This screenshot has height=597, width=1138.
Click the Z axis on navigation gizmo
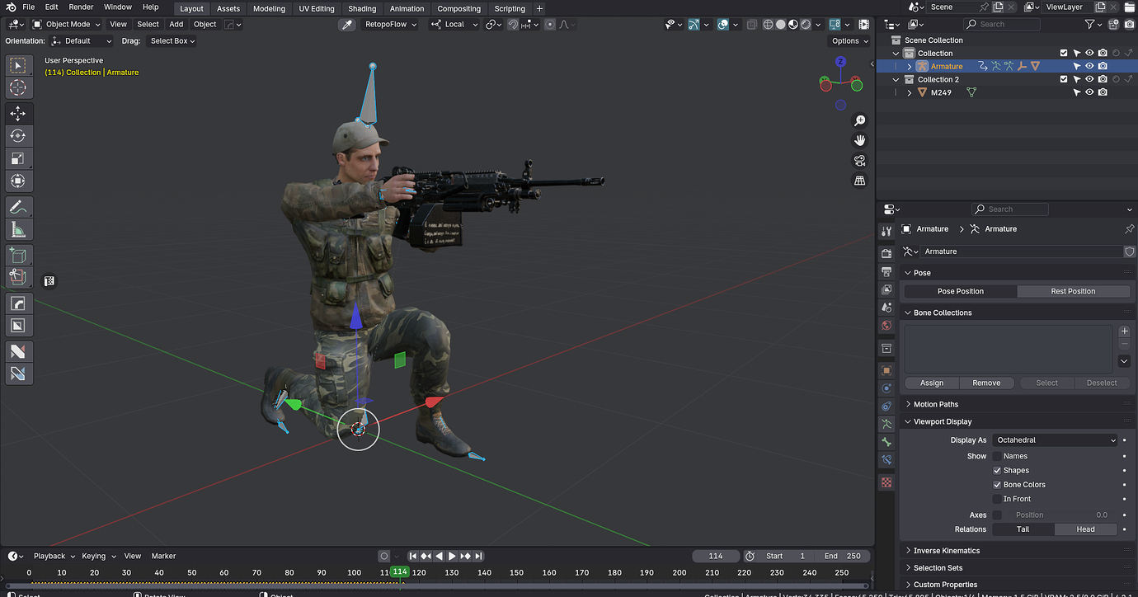[840, 62]
